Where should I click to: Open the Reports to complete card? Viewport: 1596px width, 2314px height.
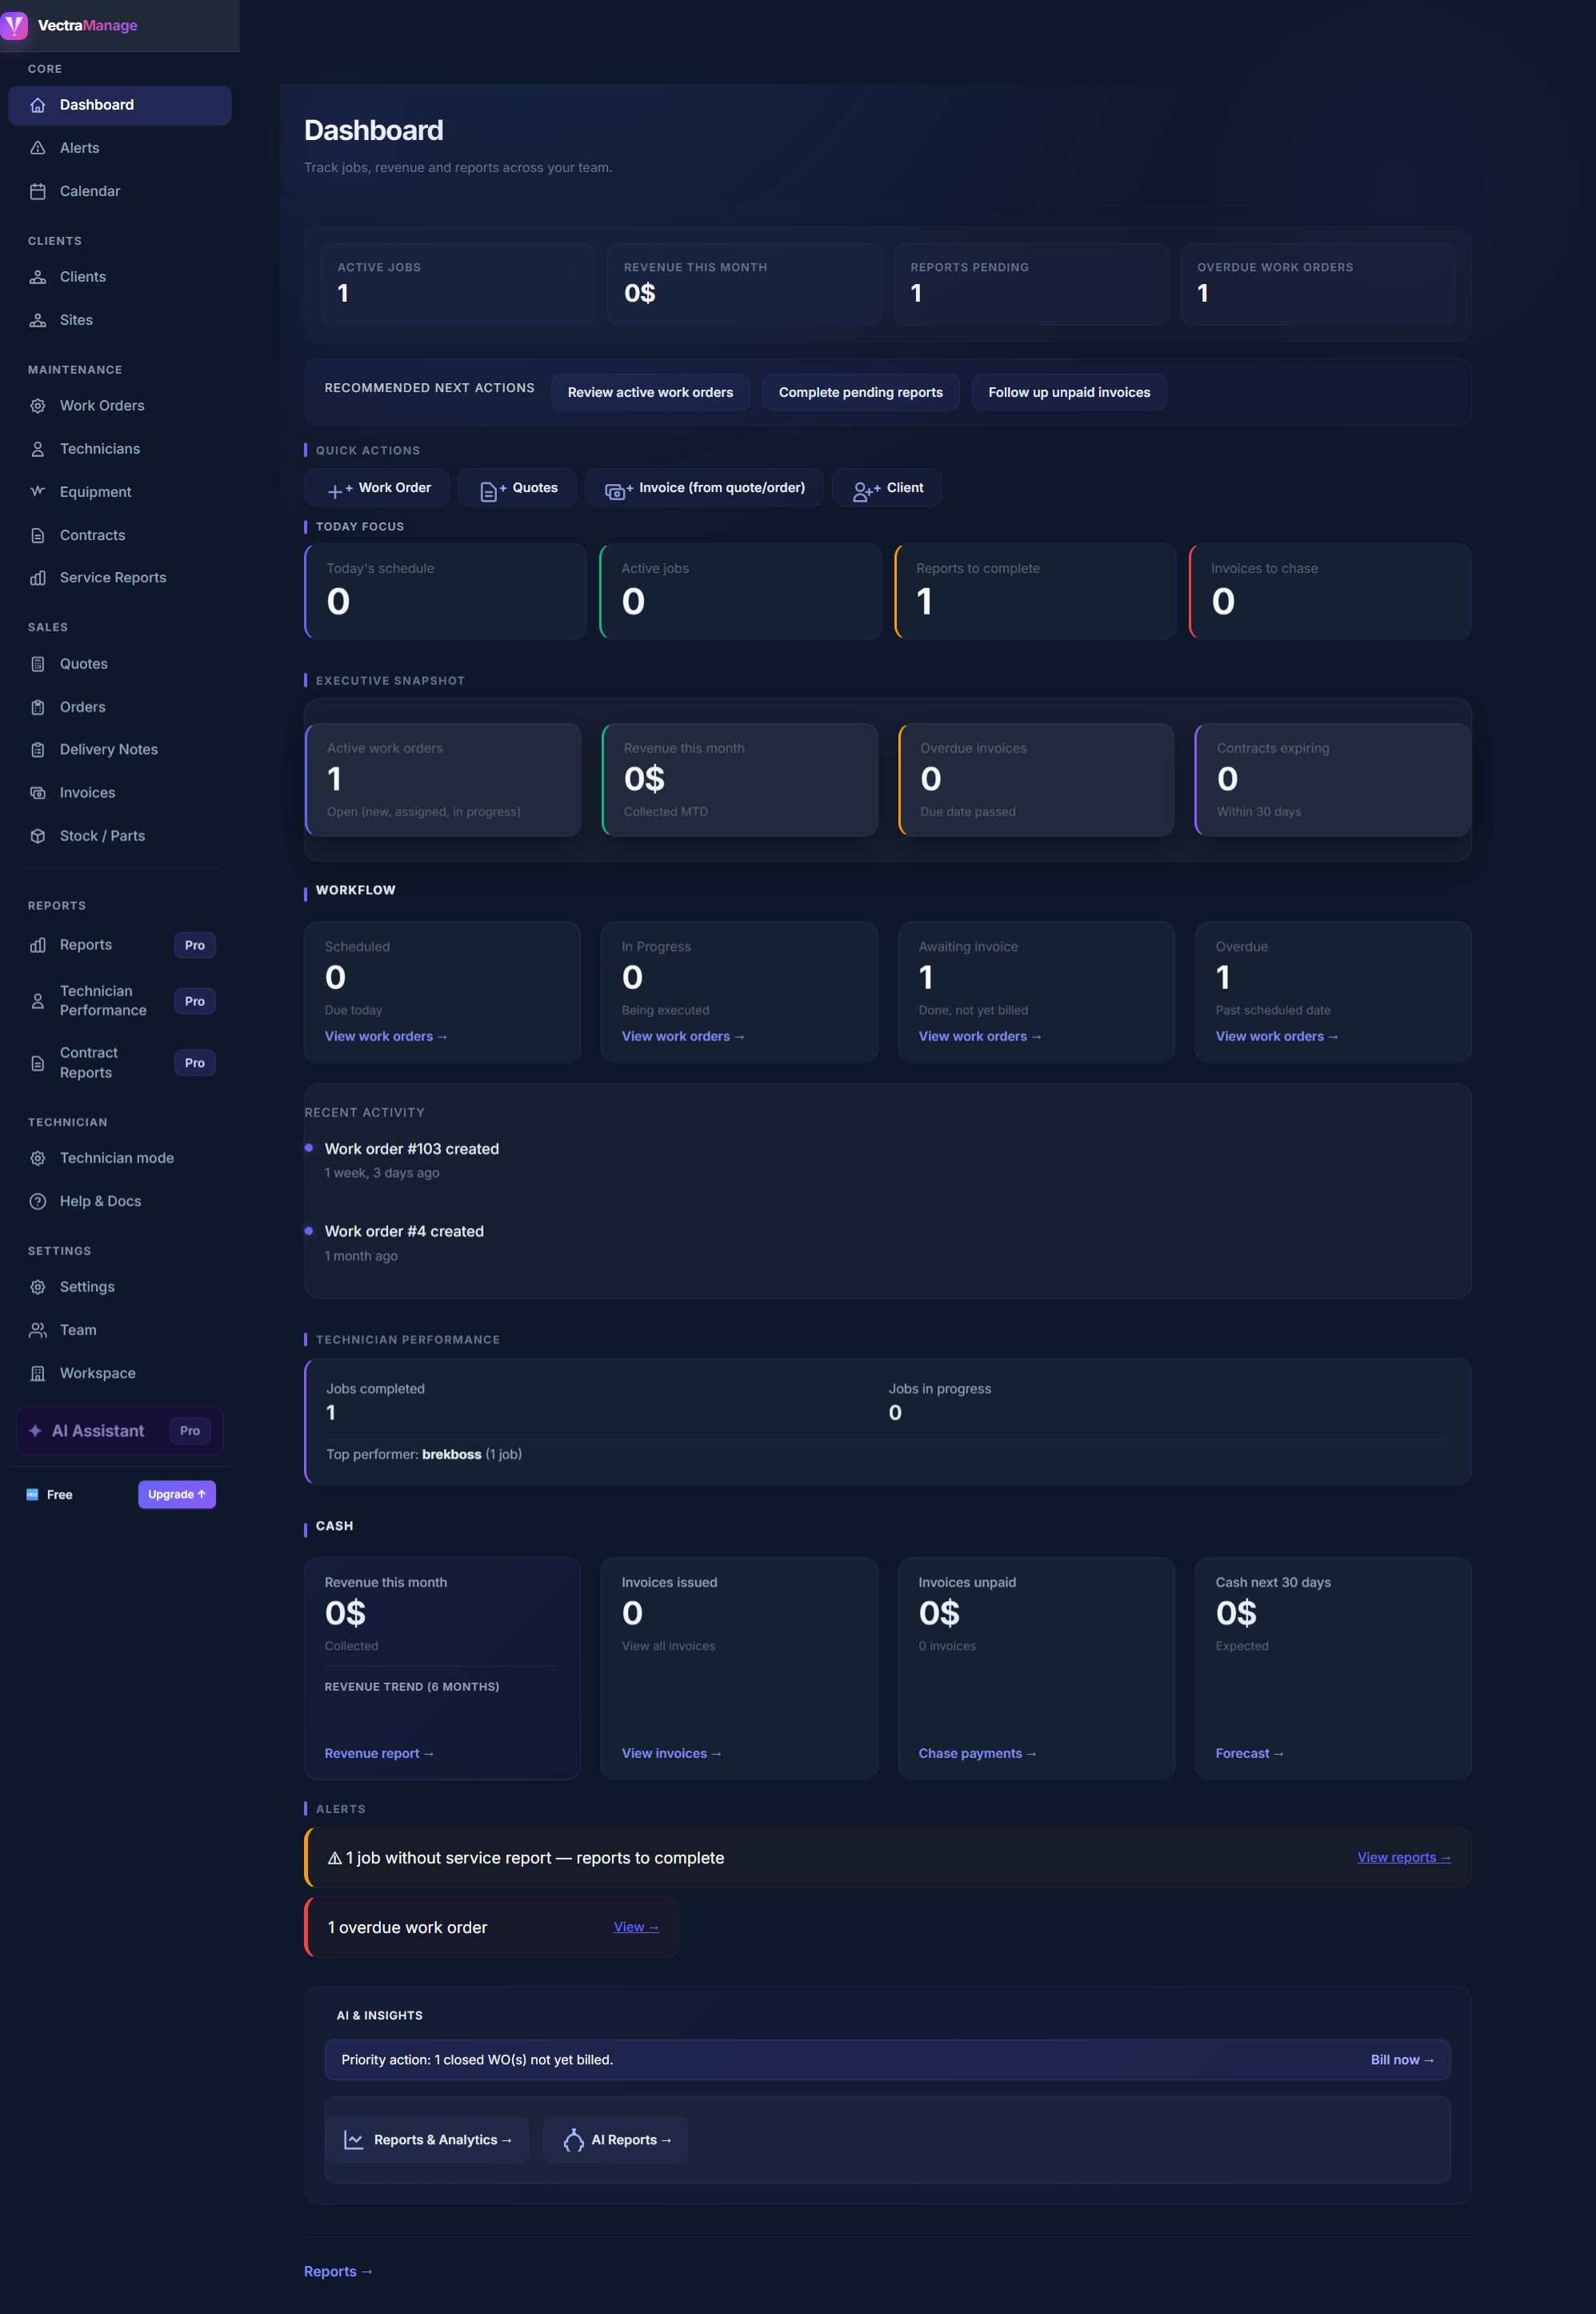point(1035,591)
